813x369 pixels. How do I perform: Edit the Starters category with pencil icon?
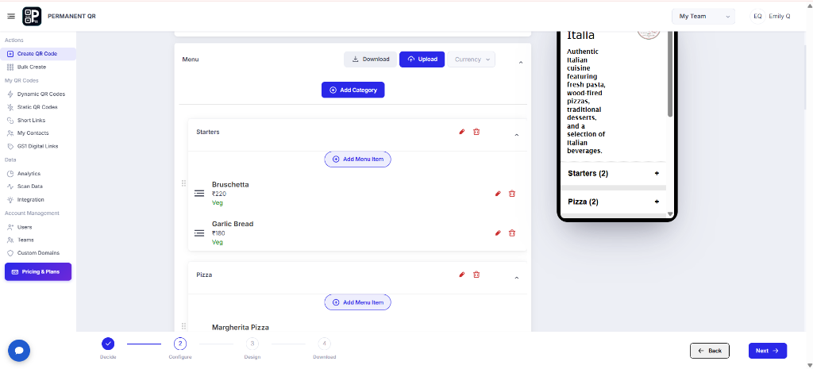click(x=462, y=132)
